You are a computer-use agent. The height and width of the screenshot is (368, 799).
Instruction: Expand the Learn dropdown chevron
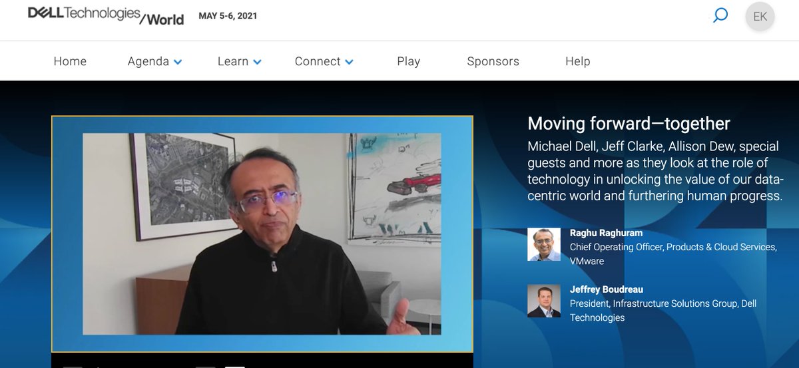[x=257, y=62]
